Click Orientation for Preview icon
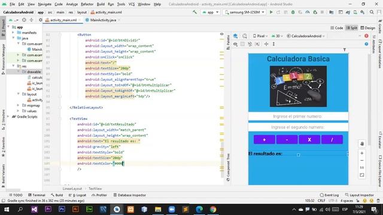 (245, 36)
